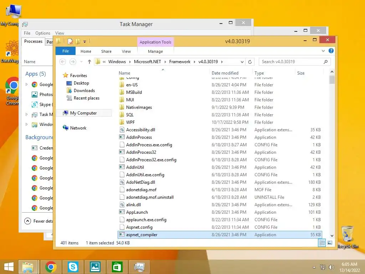The width and height of the screenshot is (365, 274).
Task: Open Downloads in the navigation pane
Action: [x=84, y=90]
